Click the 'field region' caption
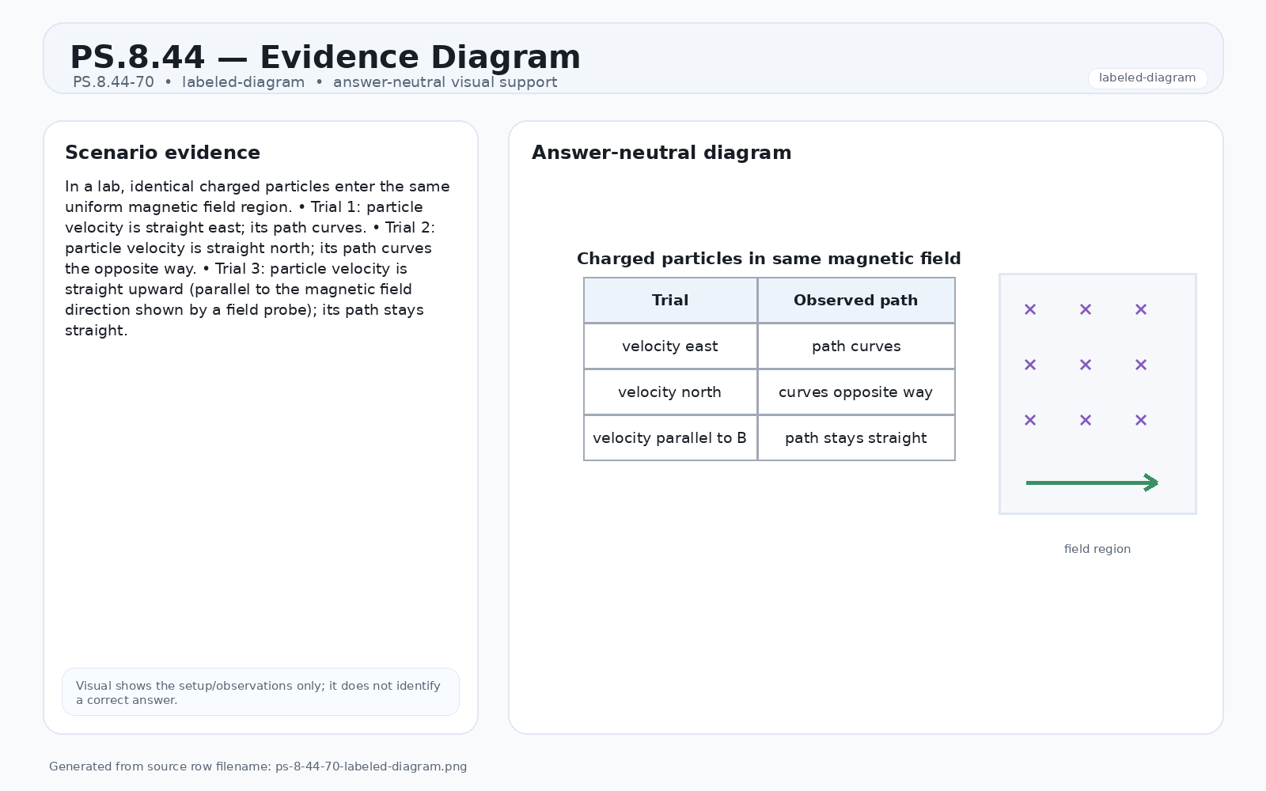 point(1097,549)
